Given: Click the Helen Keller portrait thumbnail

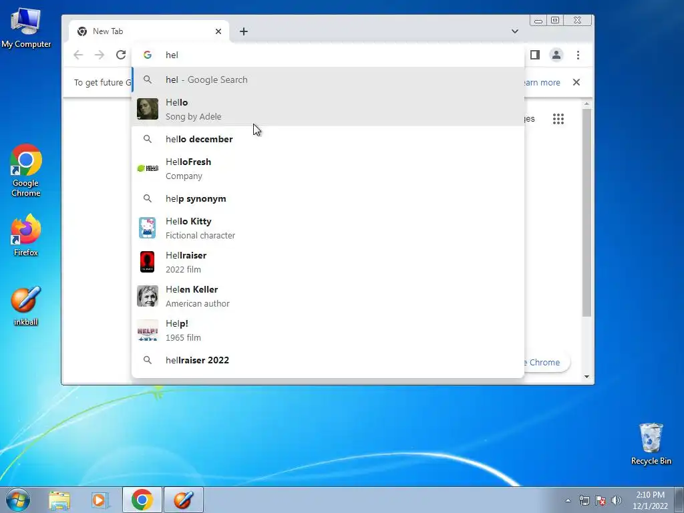Looking at the screenshot, I should pyautogui.click(x=148, y=296).
